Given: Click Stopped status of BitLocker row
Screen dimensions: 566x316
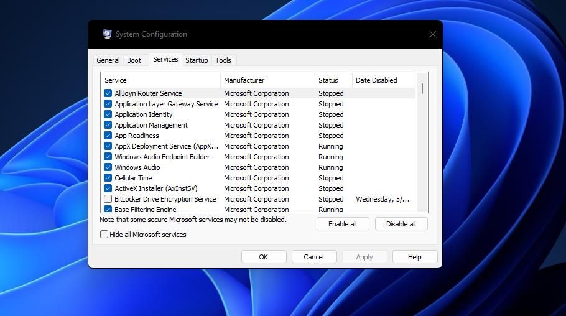Looking at the screenshot, I should click(x=331, y=199).
